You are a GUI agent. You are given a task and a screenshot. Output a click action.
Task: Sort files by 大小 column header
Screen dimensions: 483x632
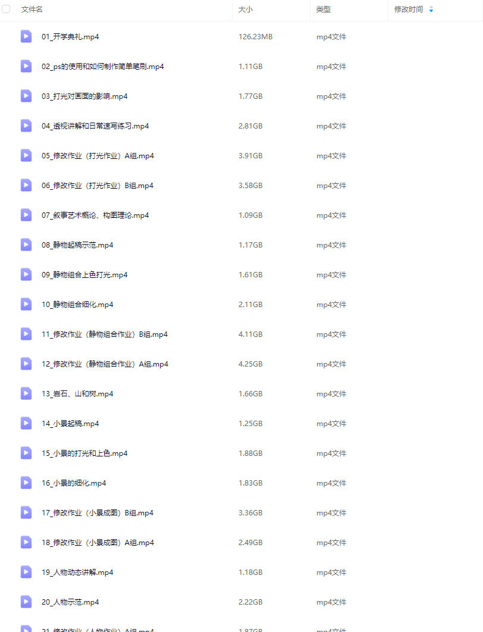click(x=245, y=10)
